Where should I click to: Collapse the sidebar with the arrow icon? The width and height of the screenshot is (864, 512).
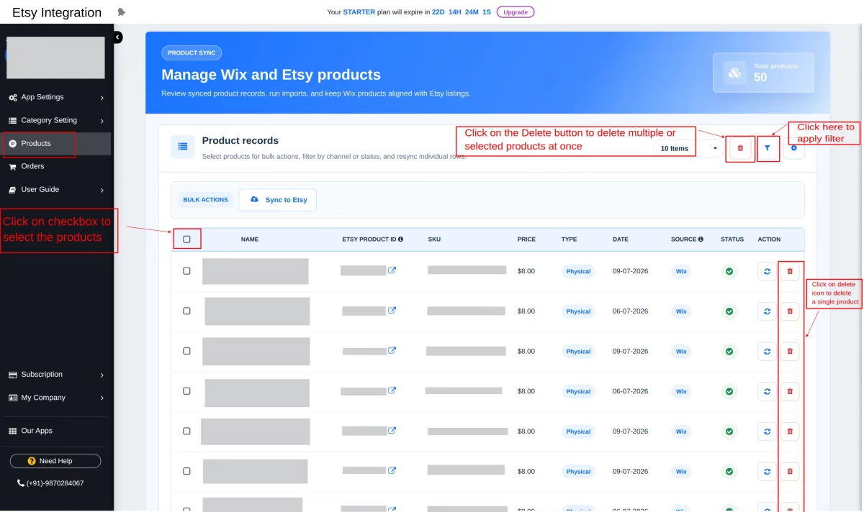[117, 37]
